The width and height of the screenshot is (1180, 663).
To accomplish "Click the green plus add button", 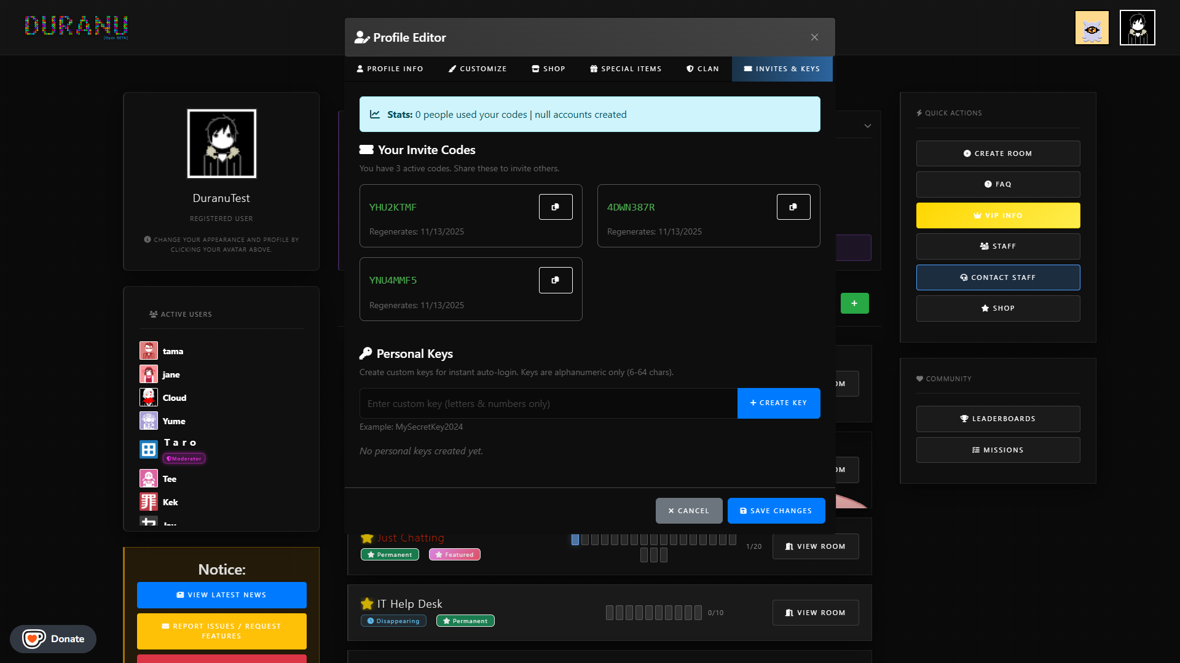I will coord(854,303).
